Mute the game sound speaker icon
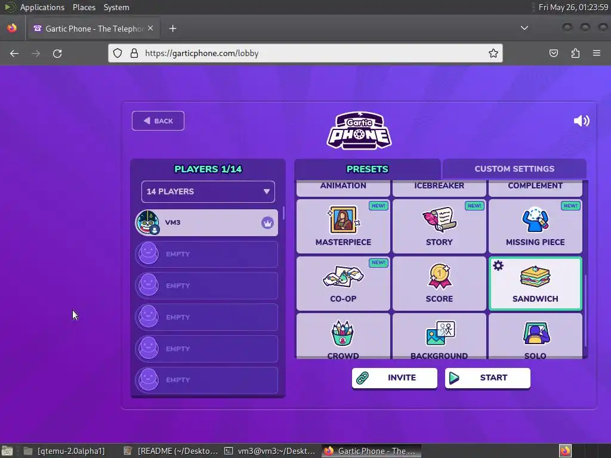This screenshot has width=611, height=458. point(581,120)
